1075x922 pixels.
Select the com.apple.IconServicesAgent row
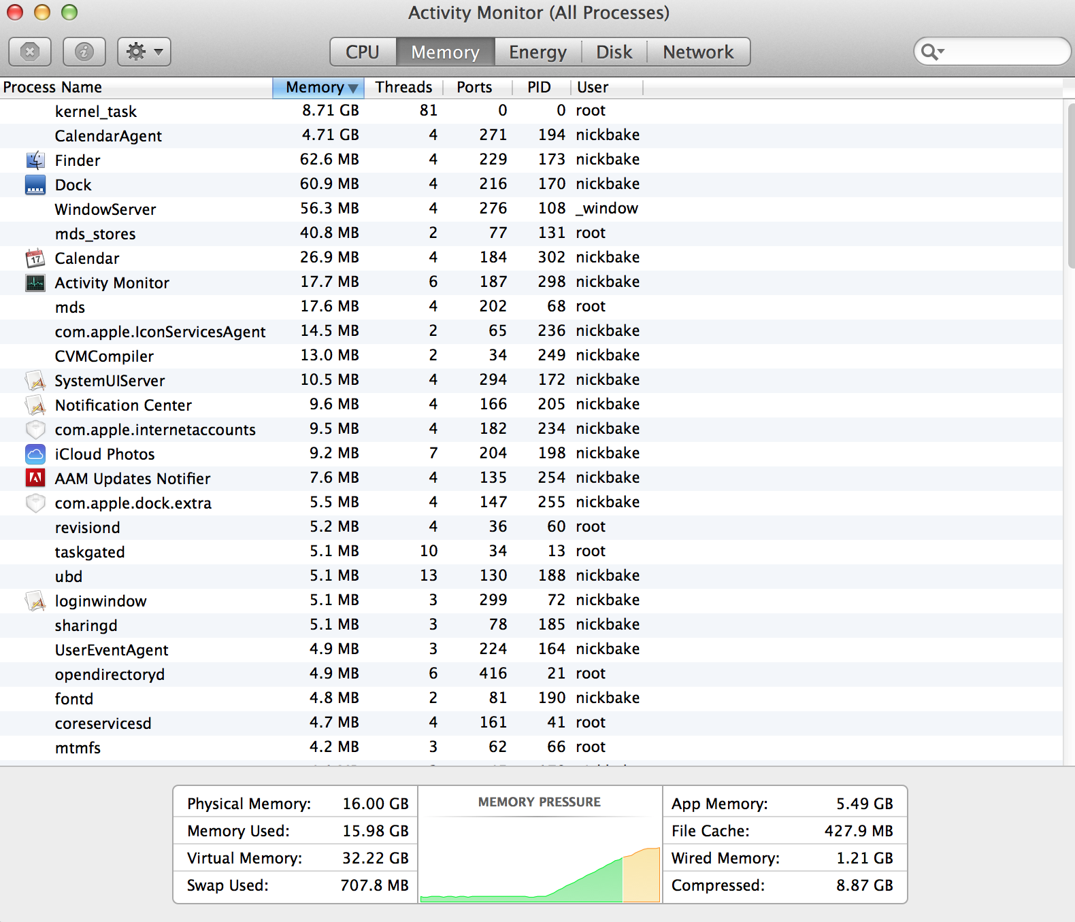tap(531, 331)
